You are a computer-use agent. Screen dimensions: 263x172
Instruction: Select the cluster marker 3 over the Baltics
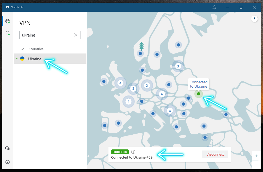point(178,66)
